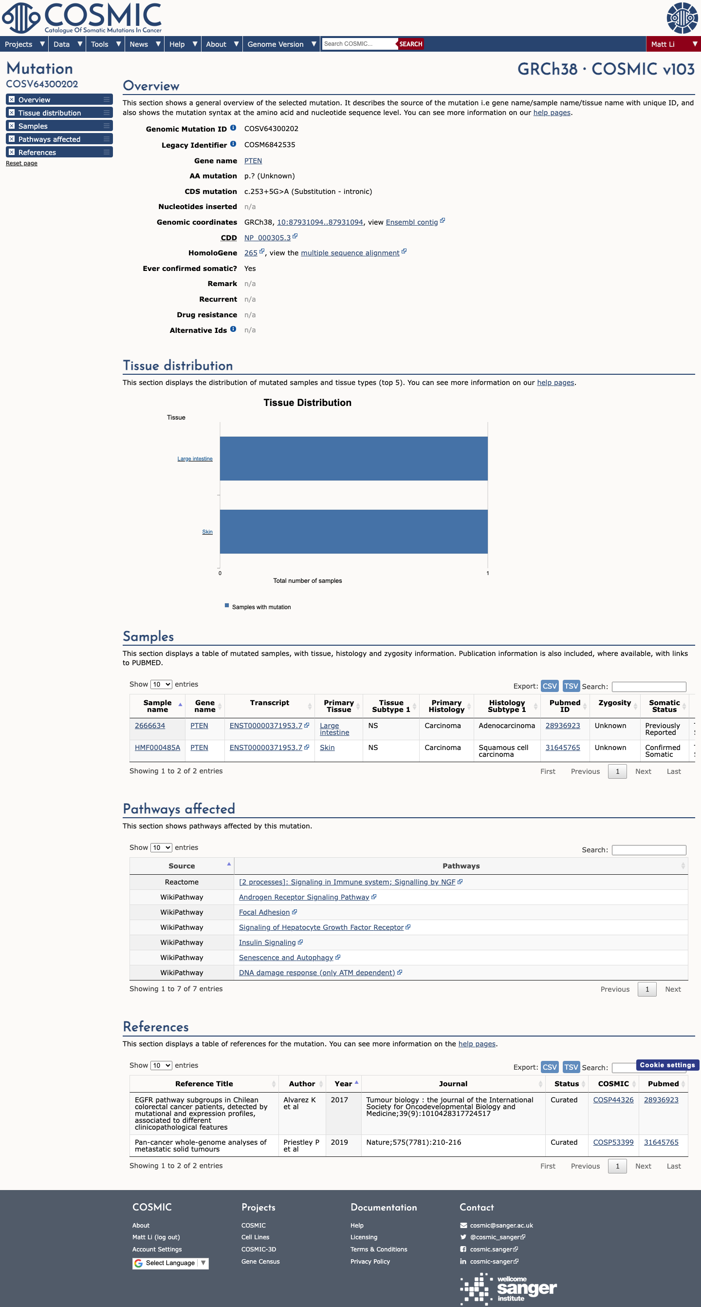Change the Pathways table entries-per-page dropdown

(x=161, y=848)
